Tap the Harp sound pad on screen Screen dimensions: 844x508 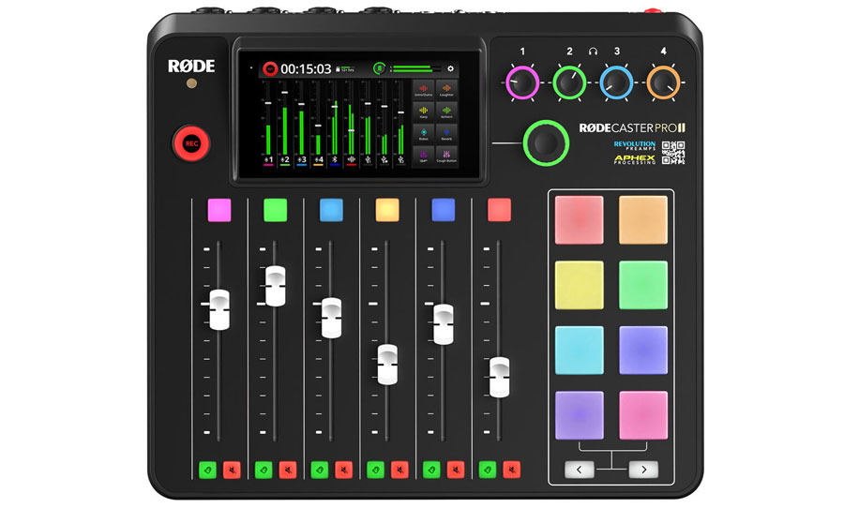click(424, 112)
